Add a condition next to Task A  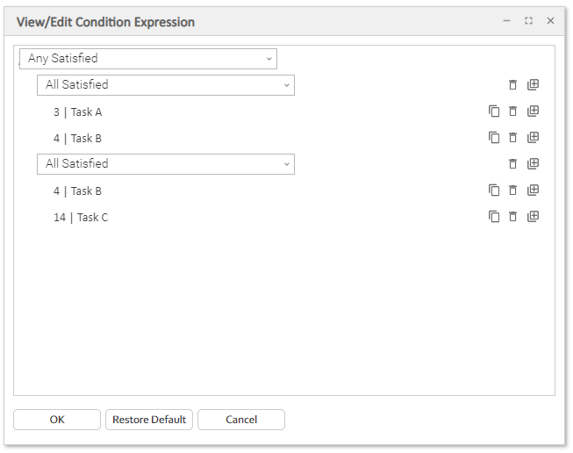pos(533,111)
